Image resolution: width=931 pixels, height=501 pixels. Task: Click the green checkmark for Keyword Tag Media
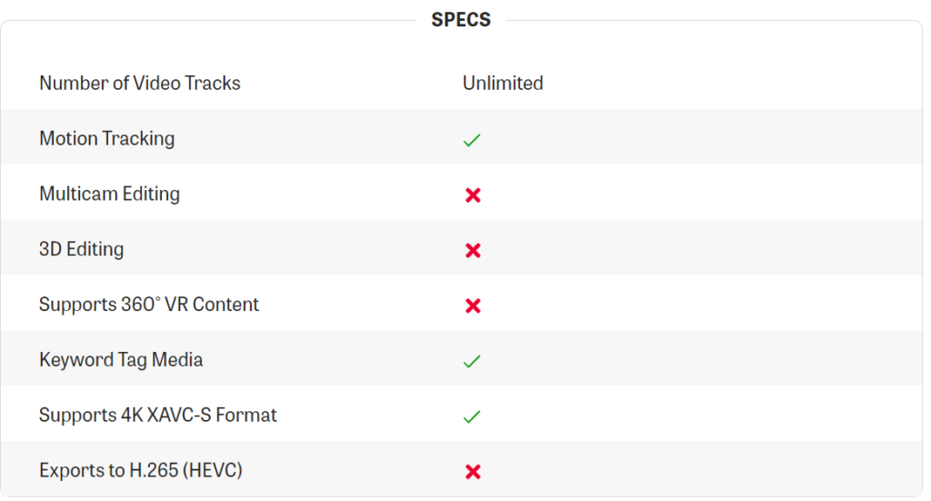pyautogui.click(x=472, y=362)
